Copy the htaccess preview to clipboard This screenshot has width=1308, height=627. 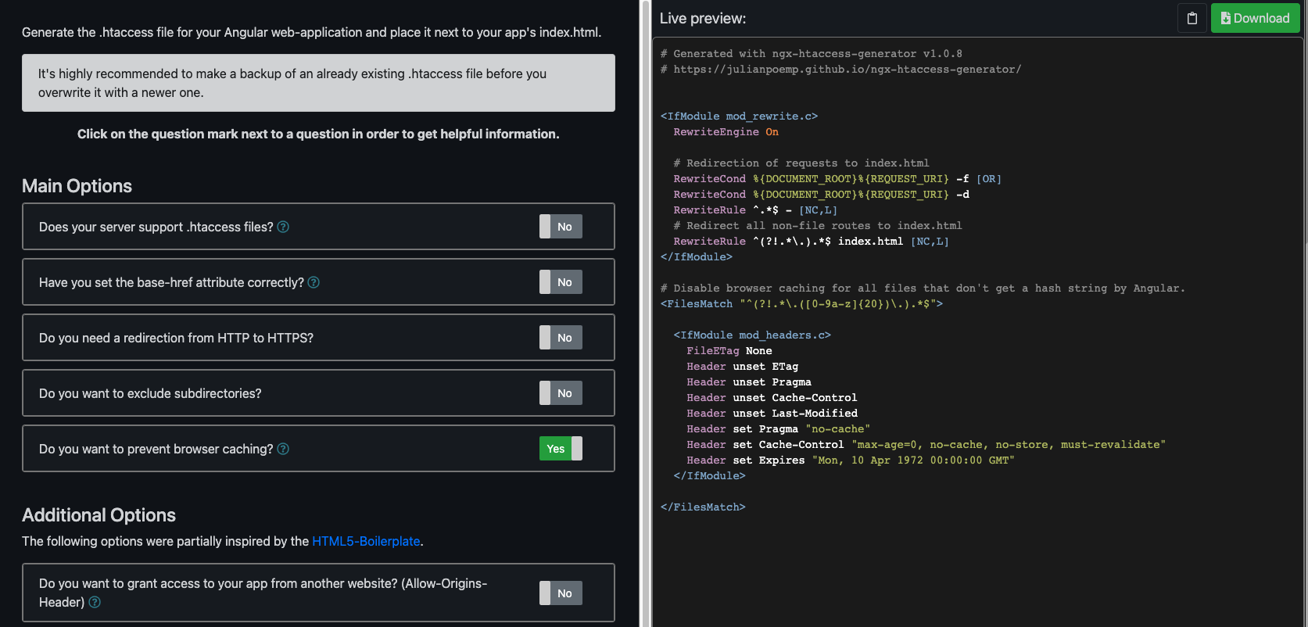pos(1192,18)
